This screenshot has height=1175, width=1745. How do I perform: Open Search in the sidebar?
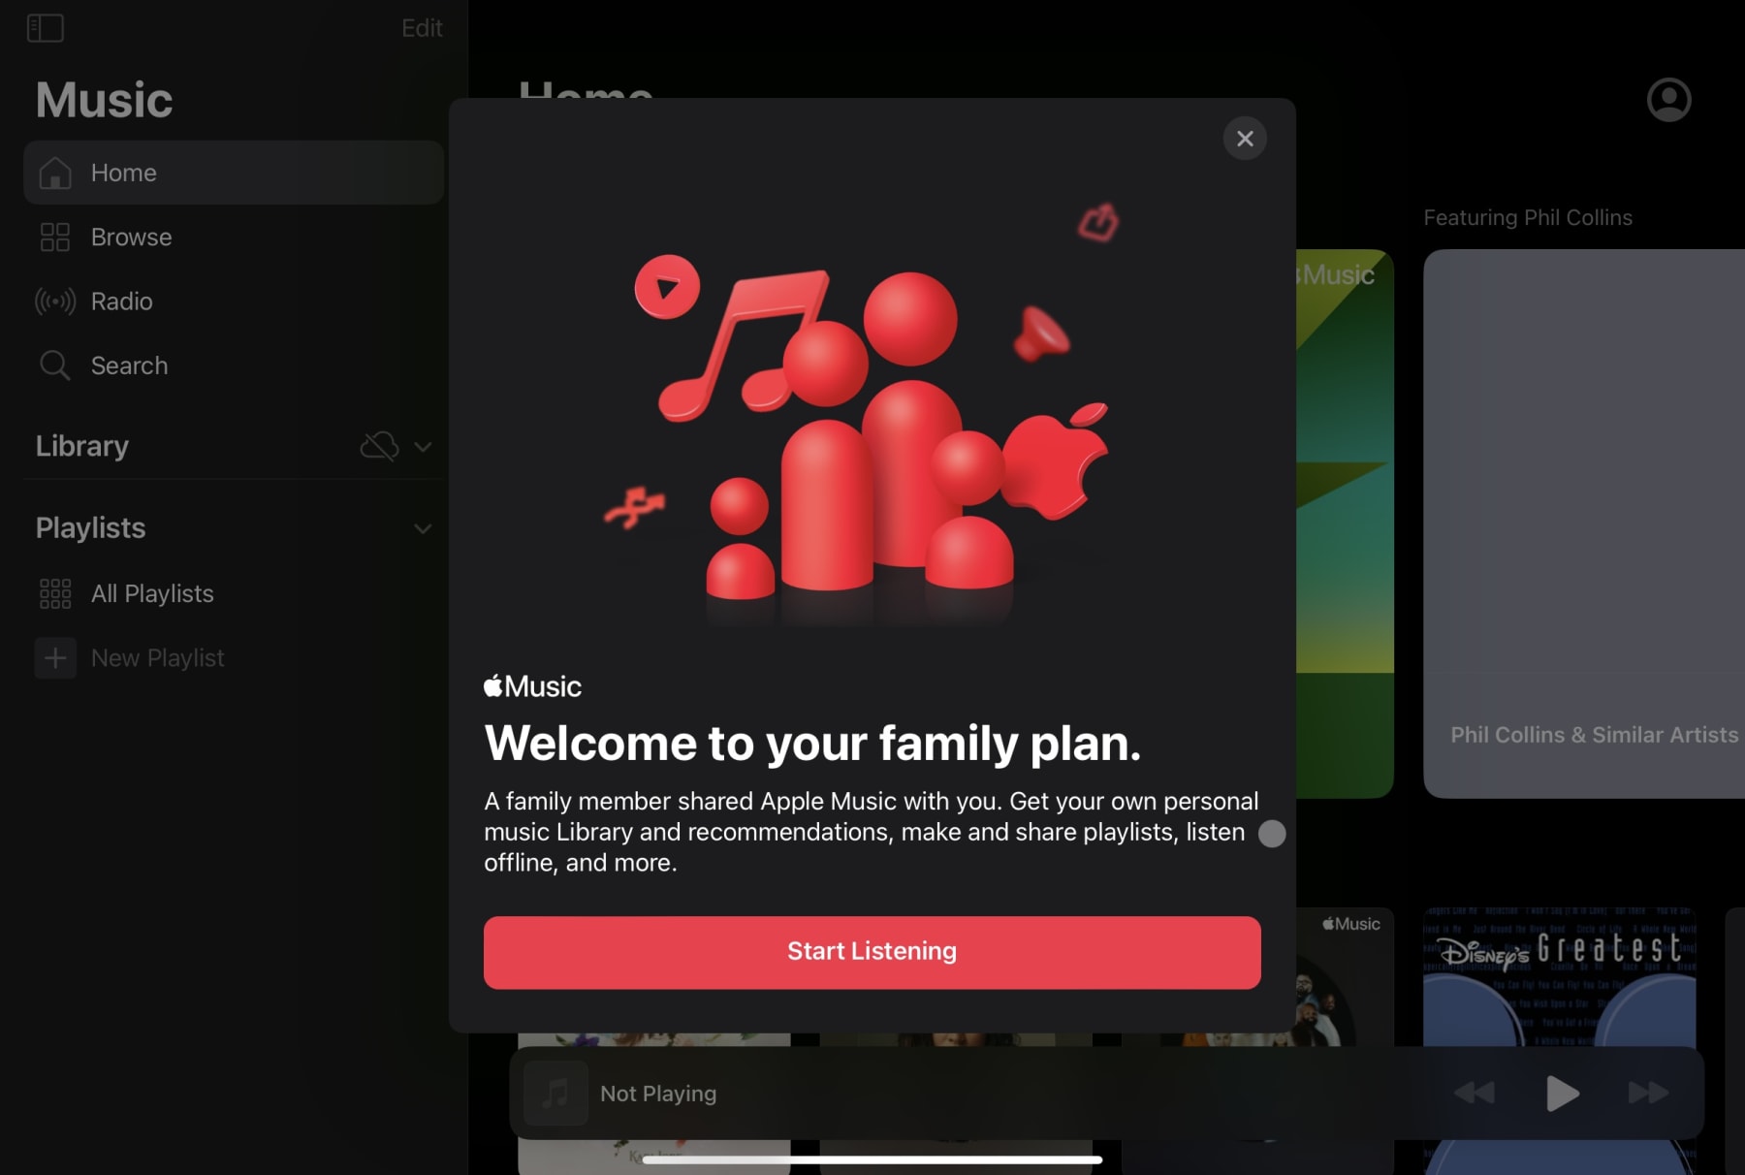coord(234,365)
